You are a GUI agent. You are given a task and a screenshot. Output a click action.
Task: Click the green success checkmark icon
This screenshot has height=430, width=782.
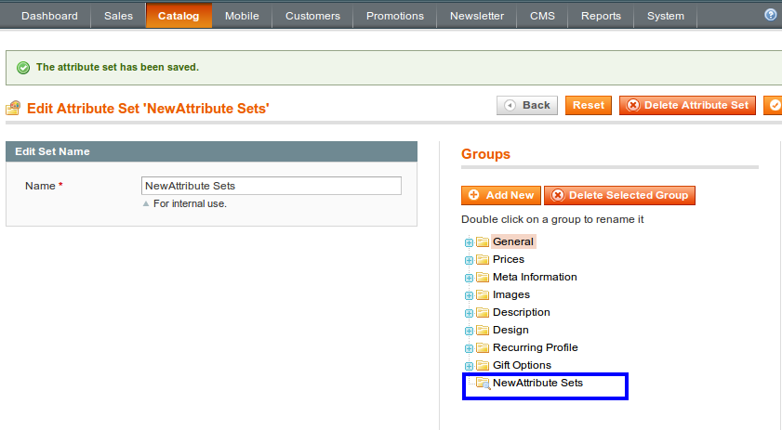23,68
